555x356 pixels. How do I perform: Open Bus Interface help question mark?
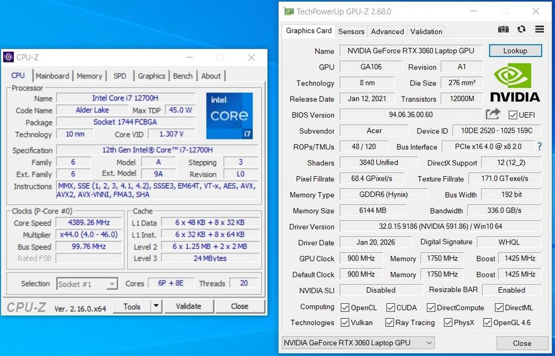coord(539,146)
